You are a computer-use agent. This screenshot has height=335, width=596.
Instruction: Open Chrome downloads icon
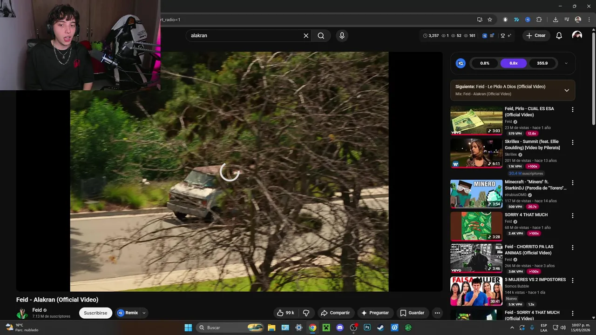click(x=555, y=20)
